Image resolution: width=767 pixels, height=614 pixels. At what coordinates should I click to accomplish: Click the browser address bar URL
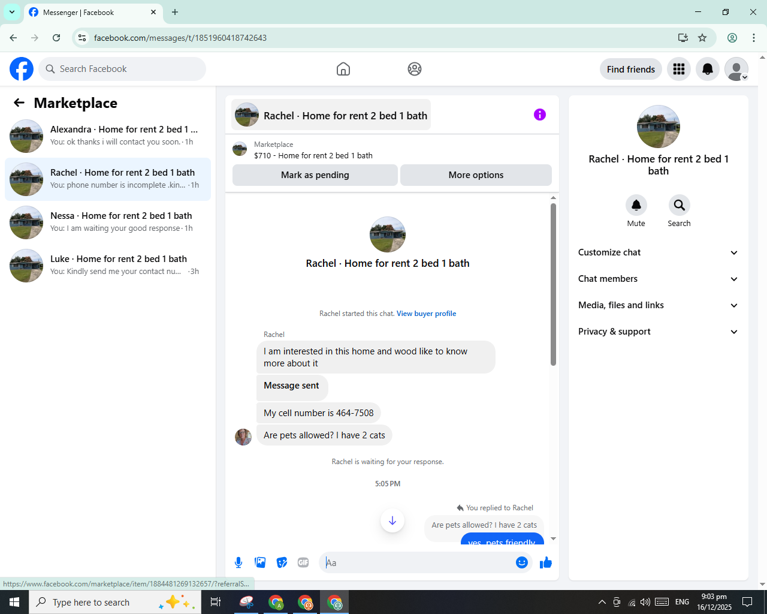tap(180, 38)
